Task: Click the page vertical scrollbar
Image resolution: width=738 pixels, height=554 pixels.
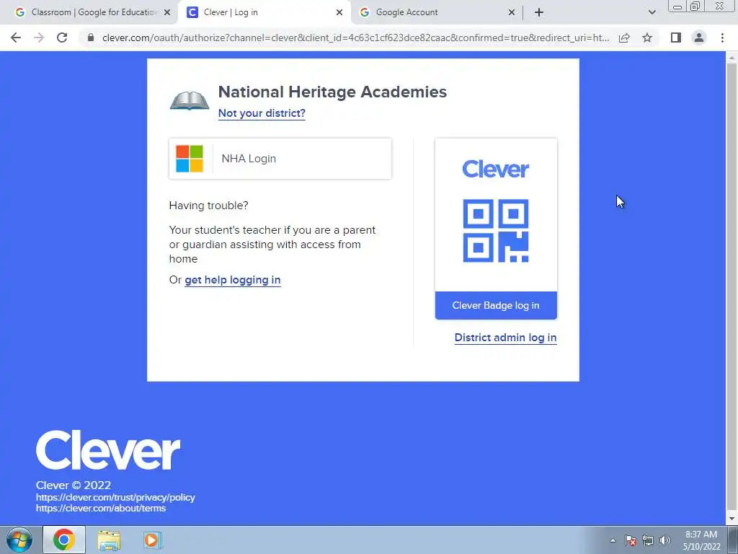Action: coord(731,287)
